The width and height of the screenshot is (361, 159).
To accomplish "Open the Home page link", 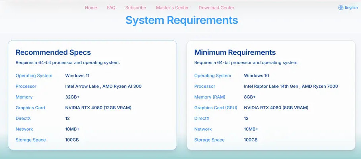I will pyautogui.click(x=91, y=8).
